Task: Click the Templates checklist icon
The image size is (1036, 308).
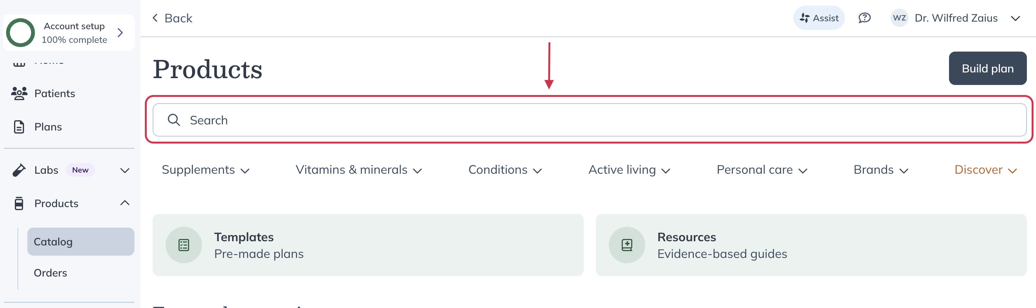Action: point(184,245)
